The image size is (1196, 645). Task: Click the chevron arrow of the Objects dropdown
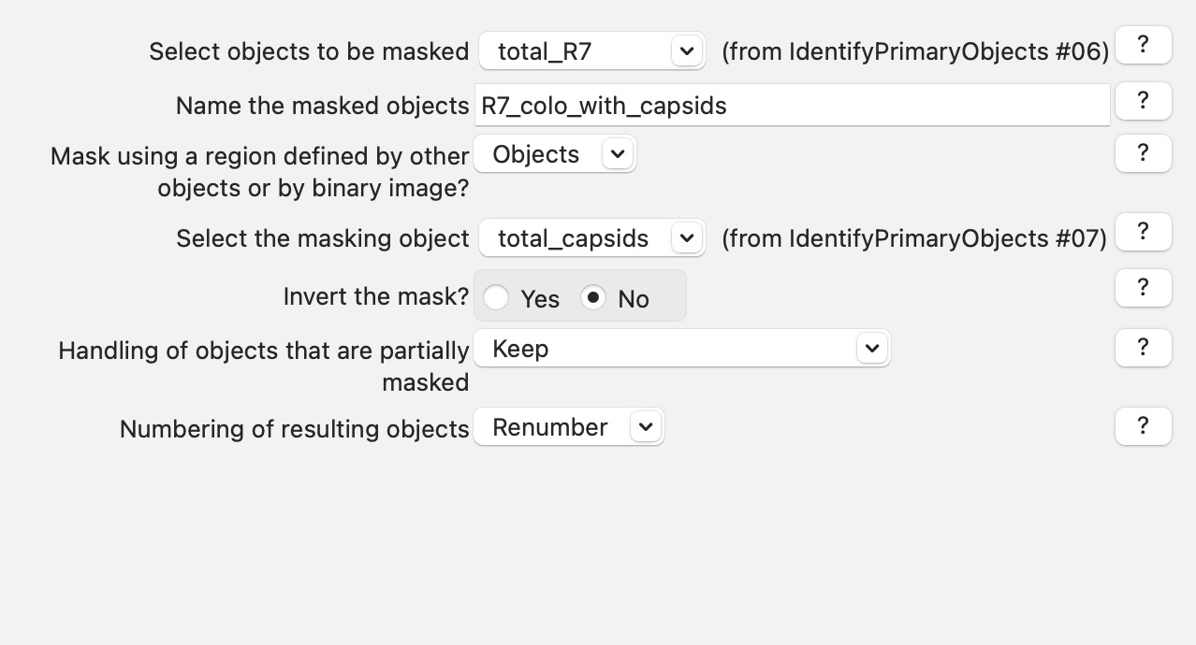618,154
